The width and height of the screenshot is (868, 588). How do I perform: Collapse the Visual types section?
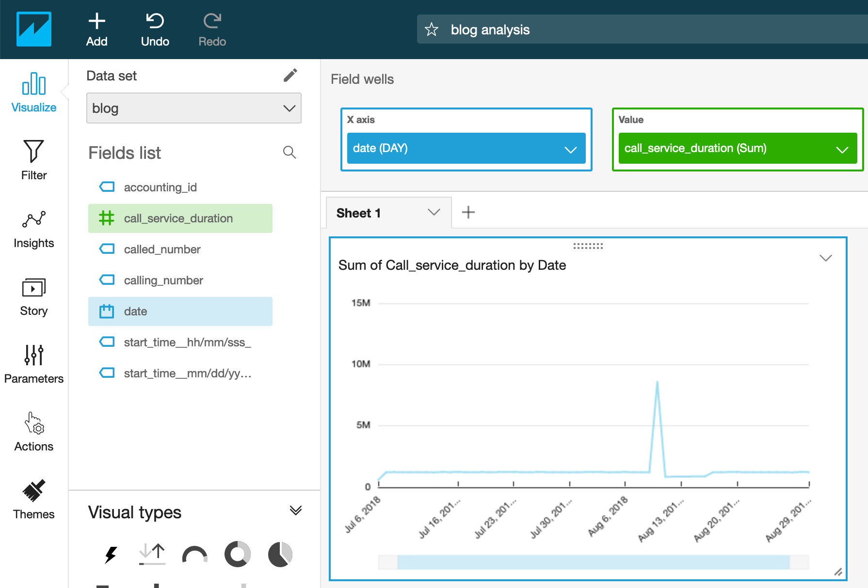pyautogui.click(x=296, y=511)
